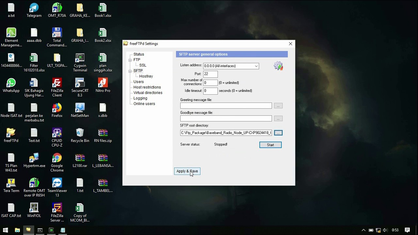Open the taskbar notification center
The height and width of the screenshot is (235, 418).
tap(407, 230)
